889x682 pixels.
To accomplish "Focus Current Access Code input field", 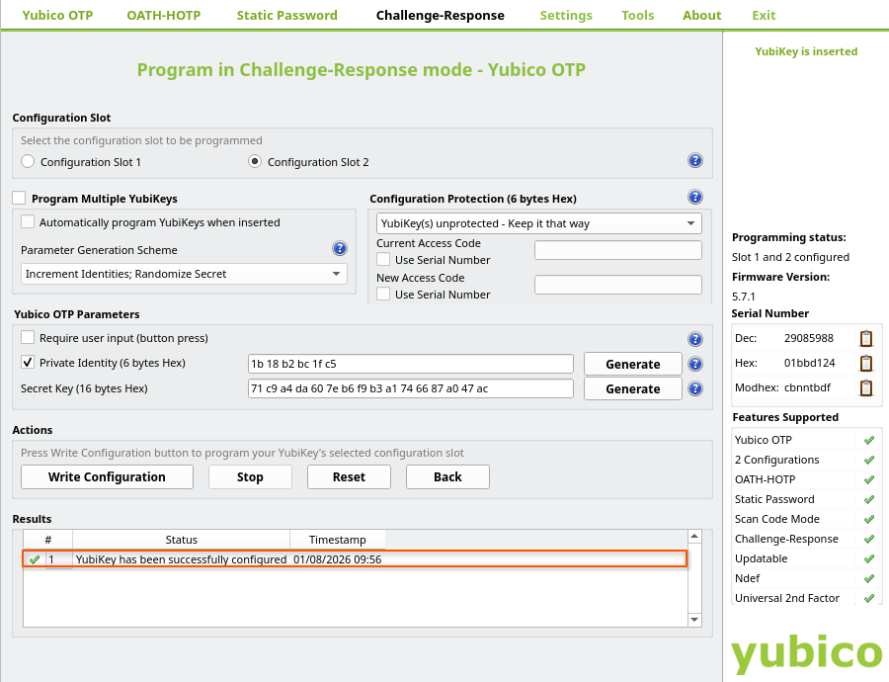I will pyautogui.click(x=618, y=250).
